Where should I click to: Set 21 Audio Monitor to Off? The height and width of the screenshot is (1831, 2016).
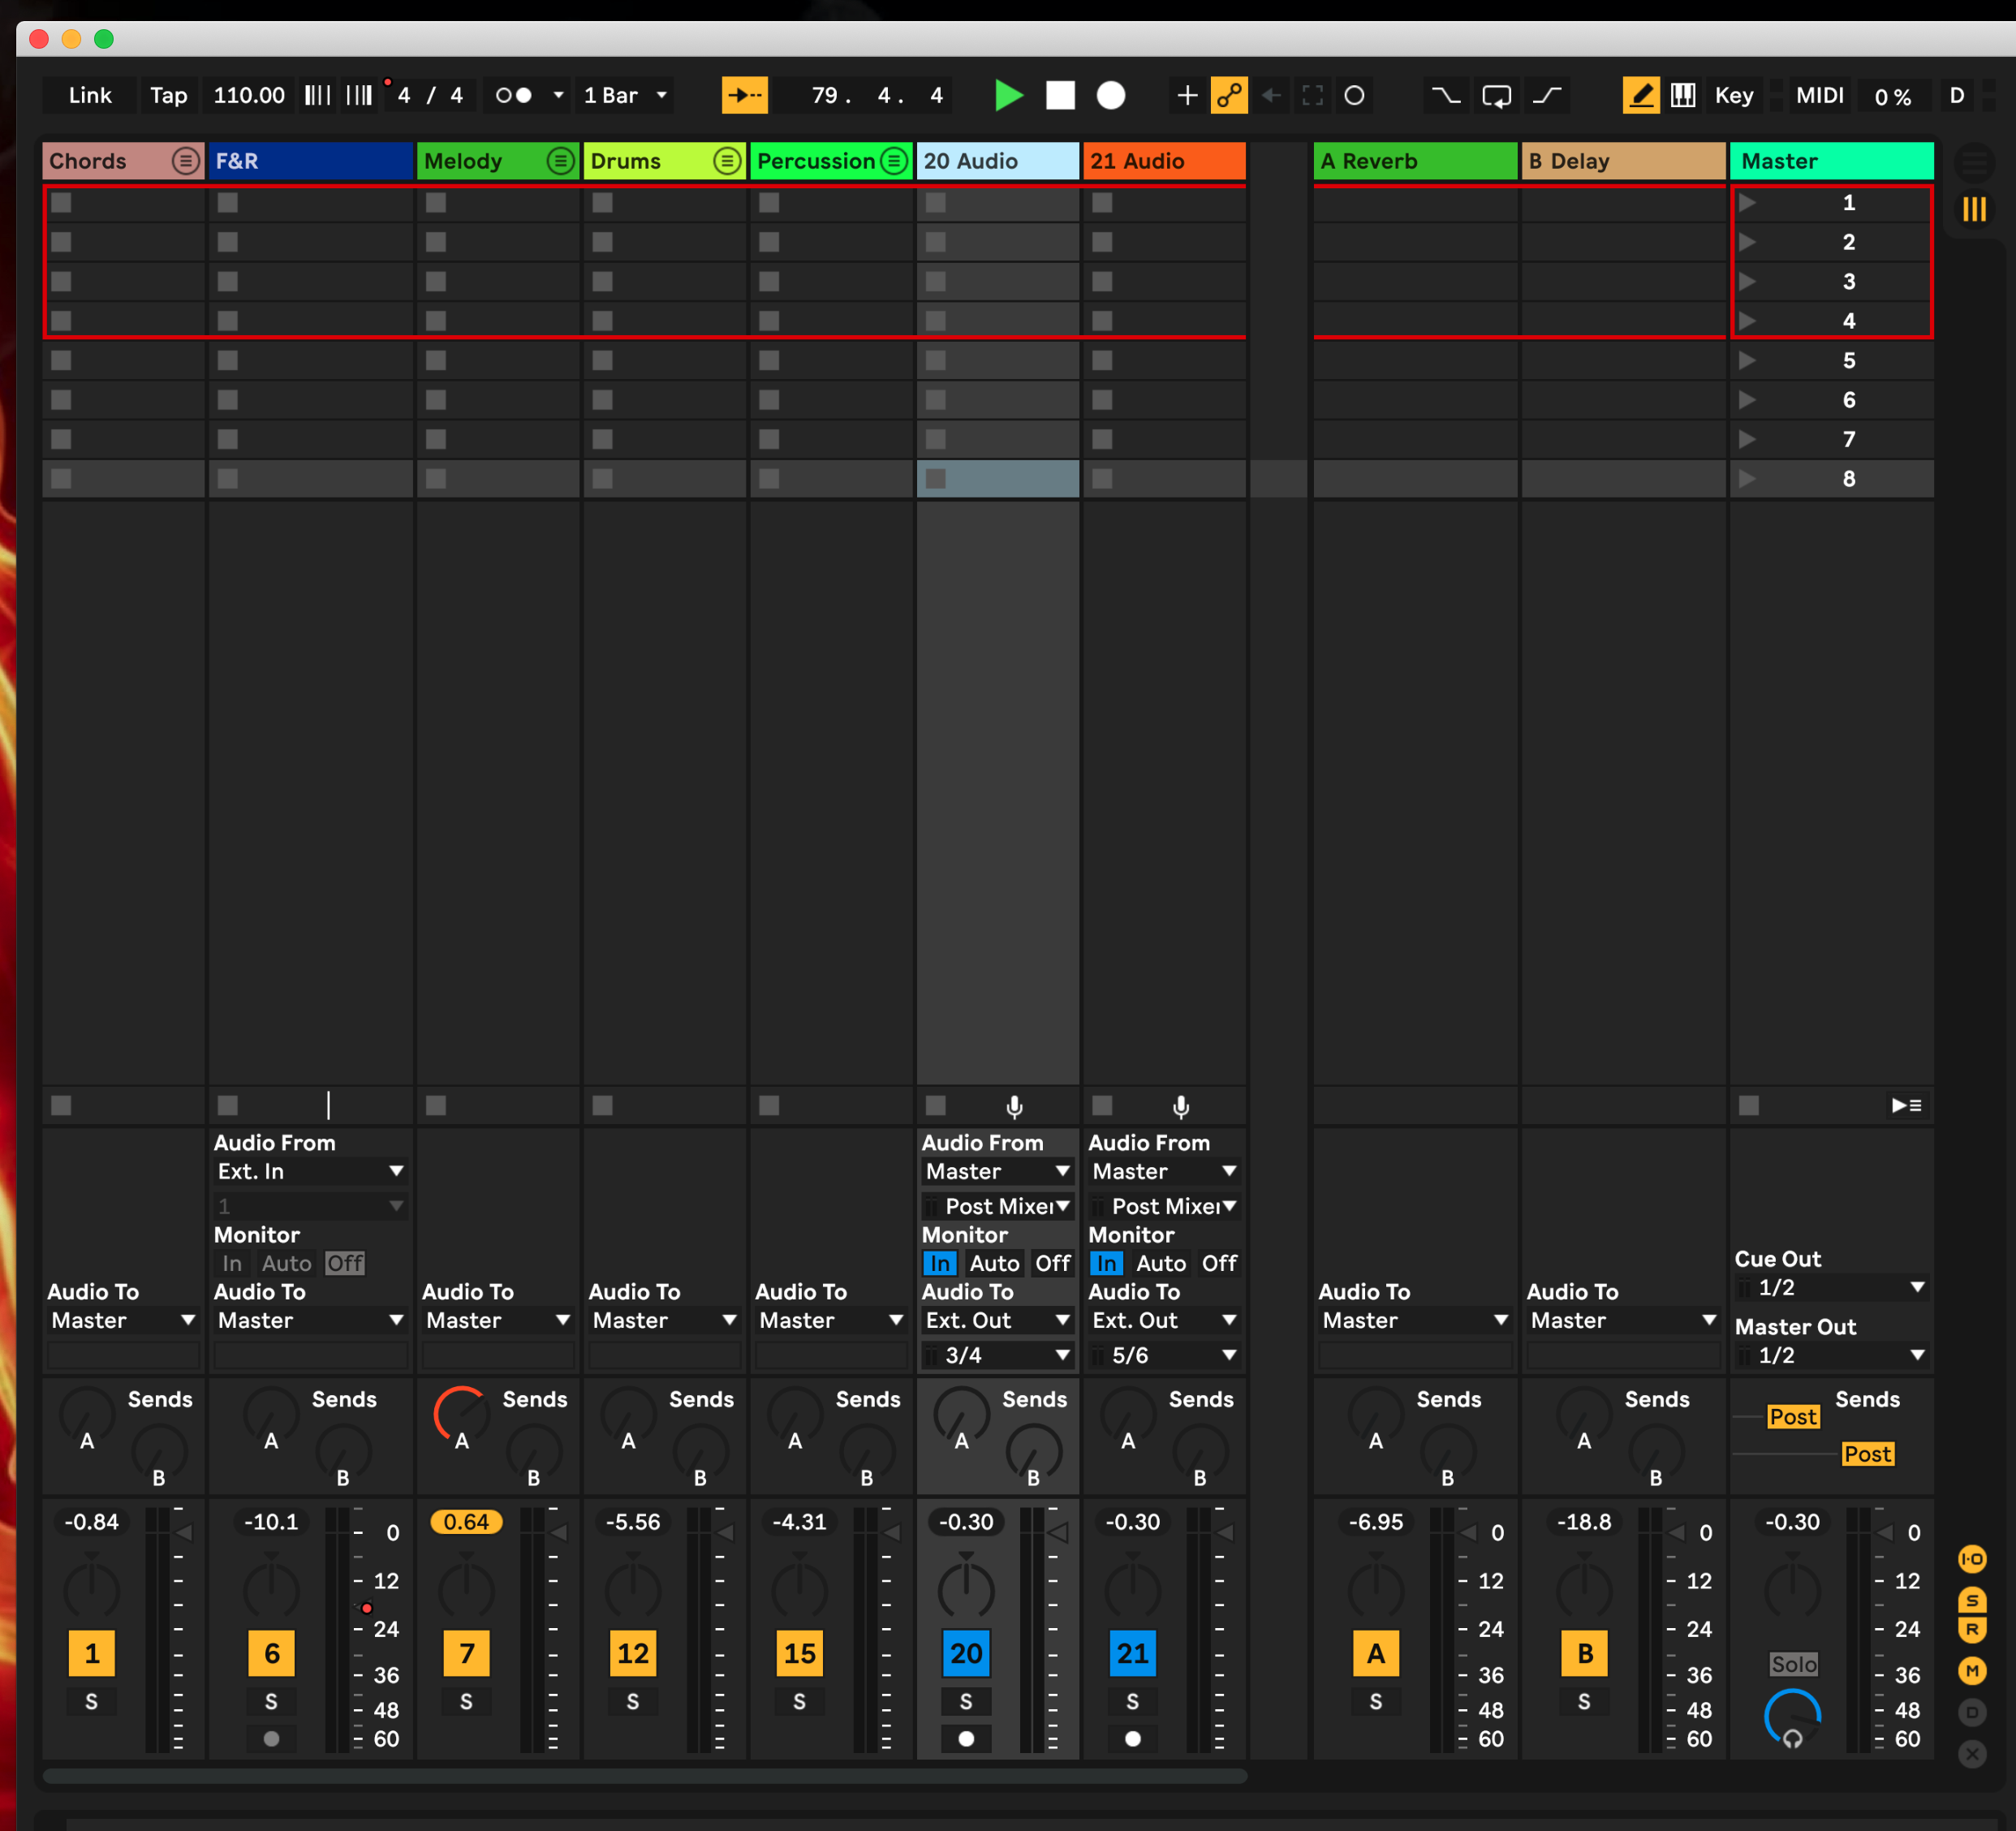(x=1219, y=1263)
